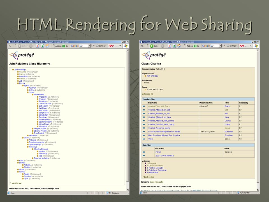269x202 pixels.
Task: Click Home icon in Charitra window
Action: (x=179, y=46)
